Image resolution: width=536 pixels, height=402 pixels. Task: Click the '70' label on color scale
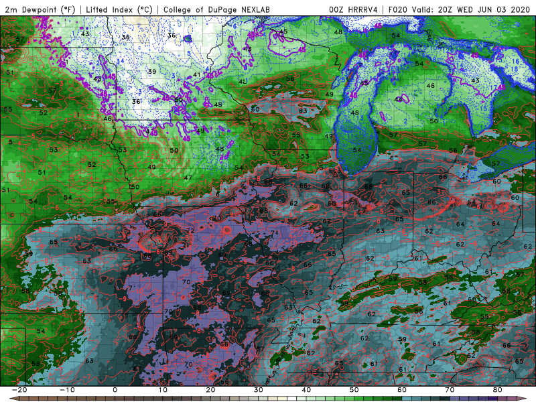[x=450, y=390]
